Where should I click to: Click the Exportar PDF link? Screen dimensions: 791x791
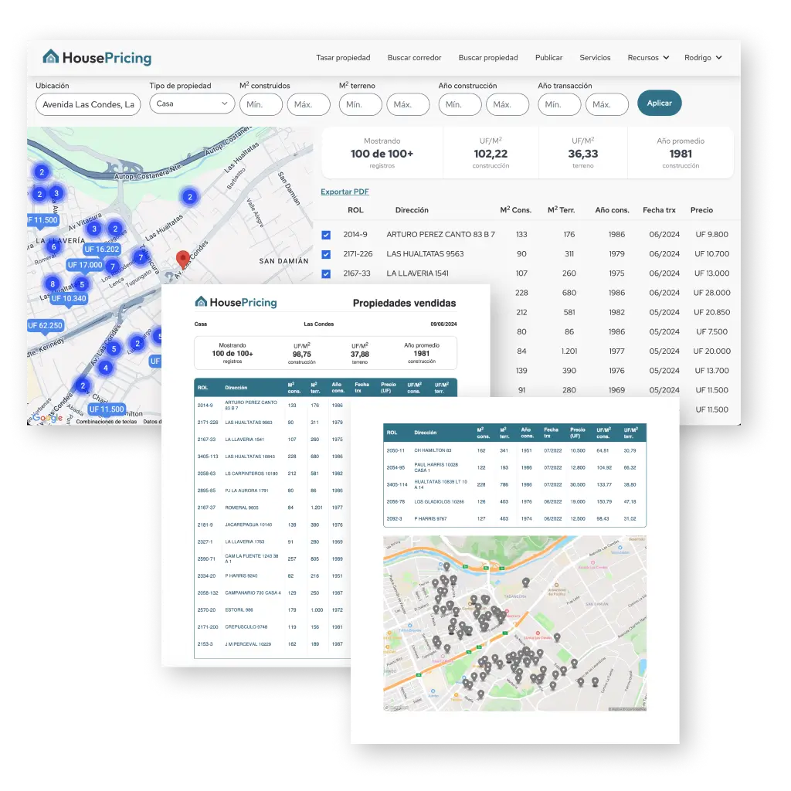345,192
